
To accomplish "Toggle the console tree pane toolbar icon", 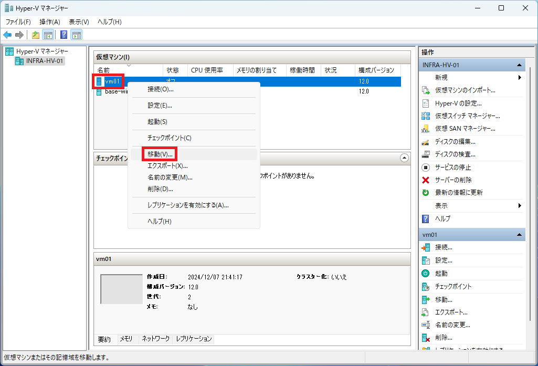I will point(48,35).
